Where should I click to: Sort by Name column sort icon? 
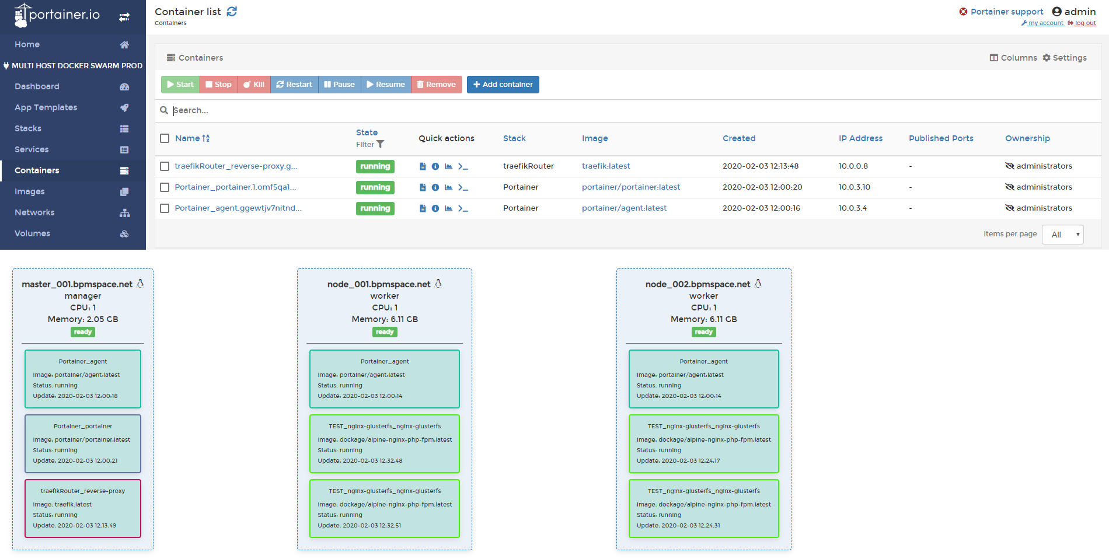[x=206, y=138]
